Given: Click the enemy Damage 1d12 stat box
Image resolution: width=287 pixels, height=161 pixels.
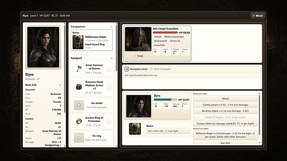Looking at the screenshot, I should click(176, 51).
